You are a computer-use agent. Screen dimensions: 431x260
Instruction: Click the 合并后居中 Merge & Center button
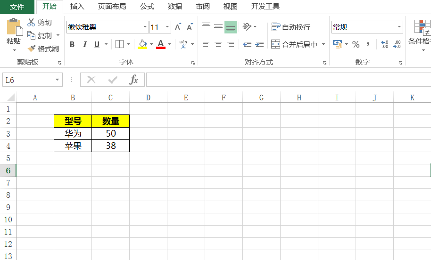point(294,44)
